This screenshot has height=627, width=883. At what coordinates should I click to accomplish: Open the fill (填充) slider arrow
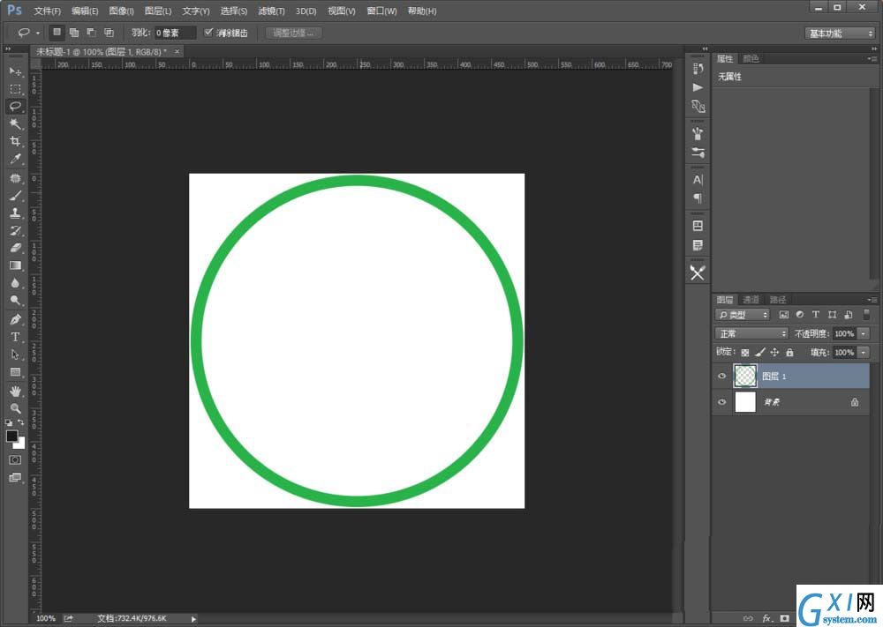point(864,353)
